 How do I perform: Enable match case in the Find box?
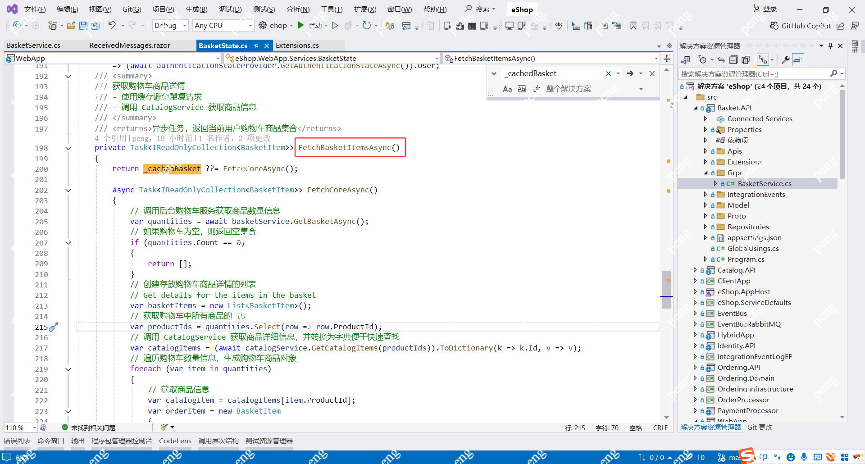click(x=507, y=89)
